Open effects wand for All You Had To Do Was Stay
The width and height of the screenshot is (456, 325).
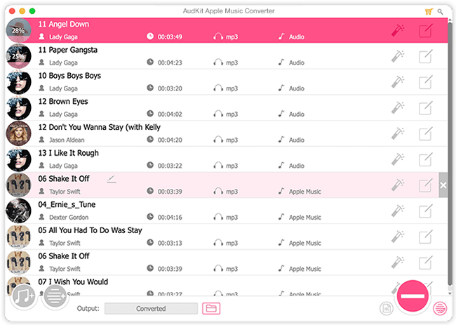398,237
